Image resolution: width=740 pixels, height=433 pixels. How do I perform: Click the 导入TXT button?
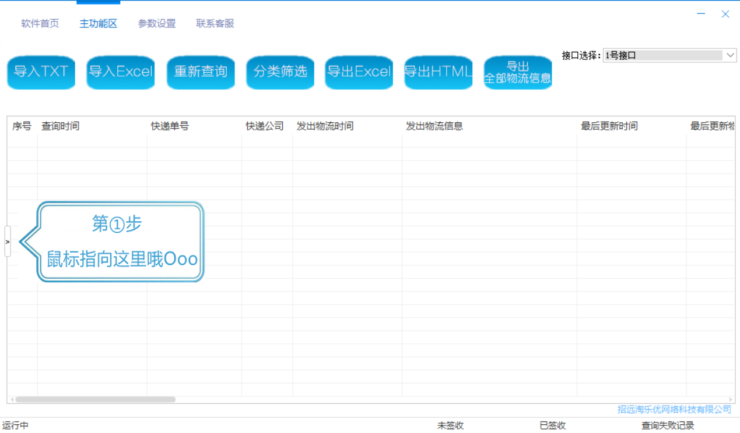click(41, 72)
